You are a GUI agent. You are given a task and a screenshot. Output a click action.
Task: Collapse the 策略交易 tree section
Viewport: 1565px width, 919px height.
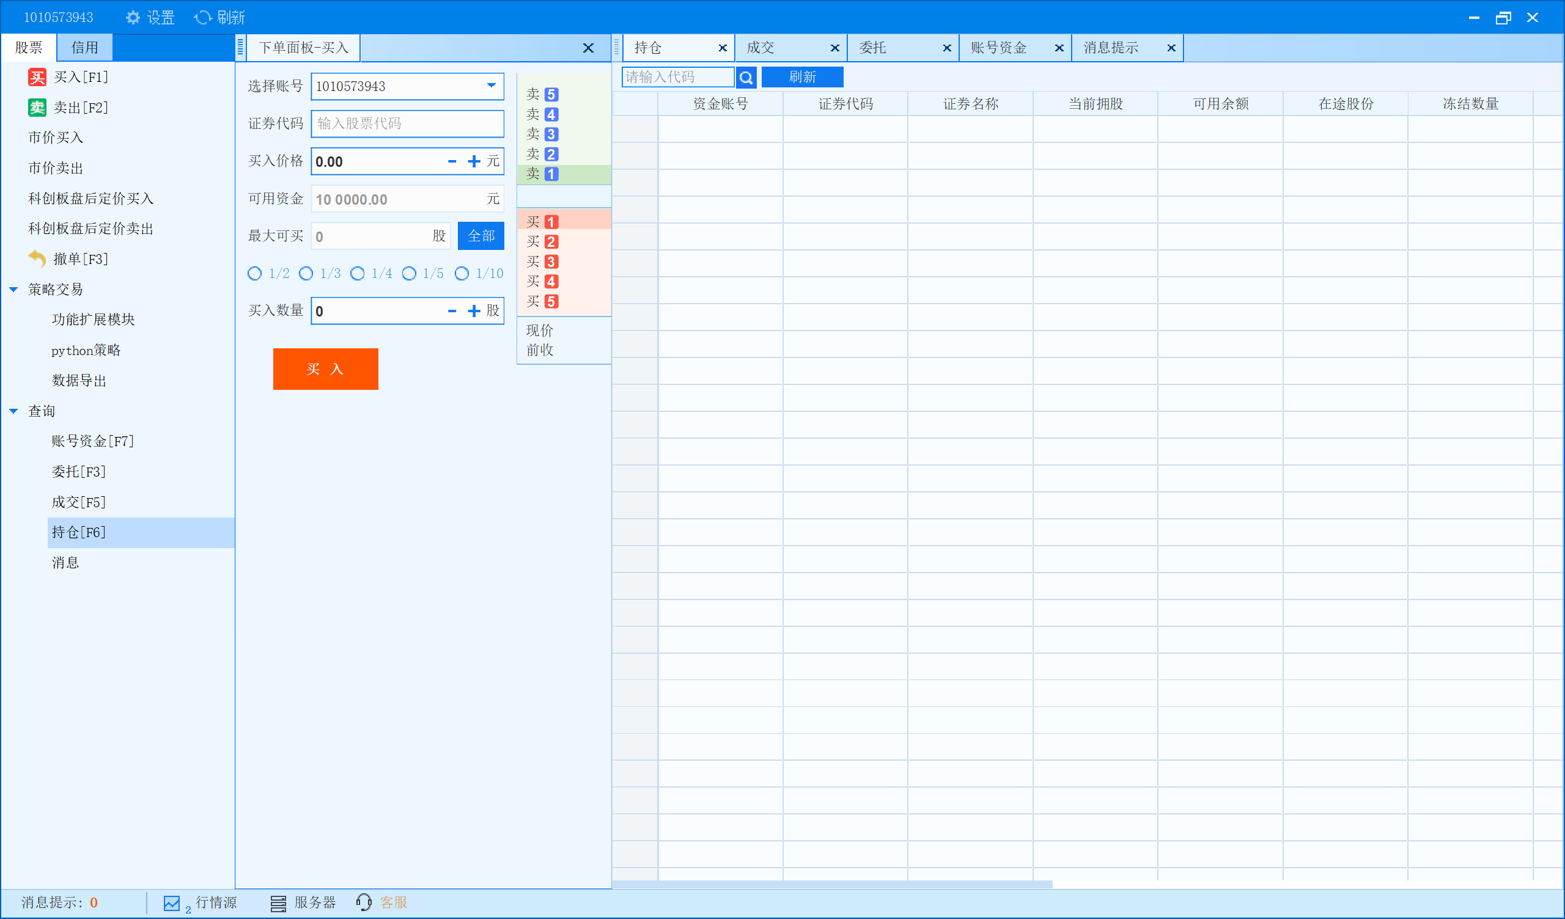pos(13,290)
